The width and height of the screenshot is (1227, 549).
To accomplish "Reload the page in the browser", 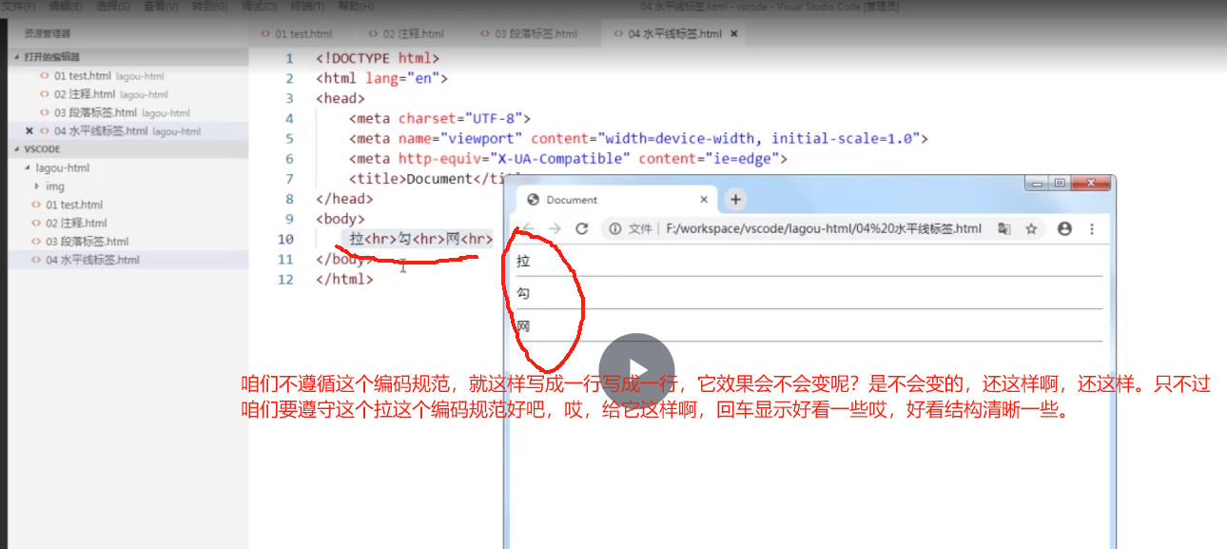I will [x=581, y=228].
